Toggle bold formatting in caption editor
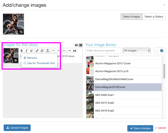The image size is (168, 133). click(x=22, y=51)
